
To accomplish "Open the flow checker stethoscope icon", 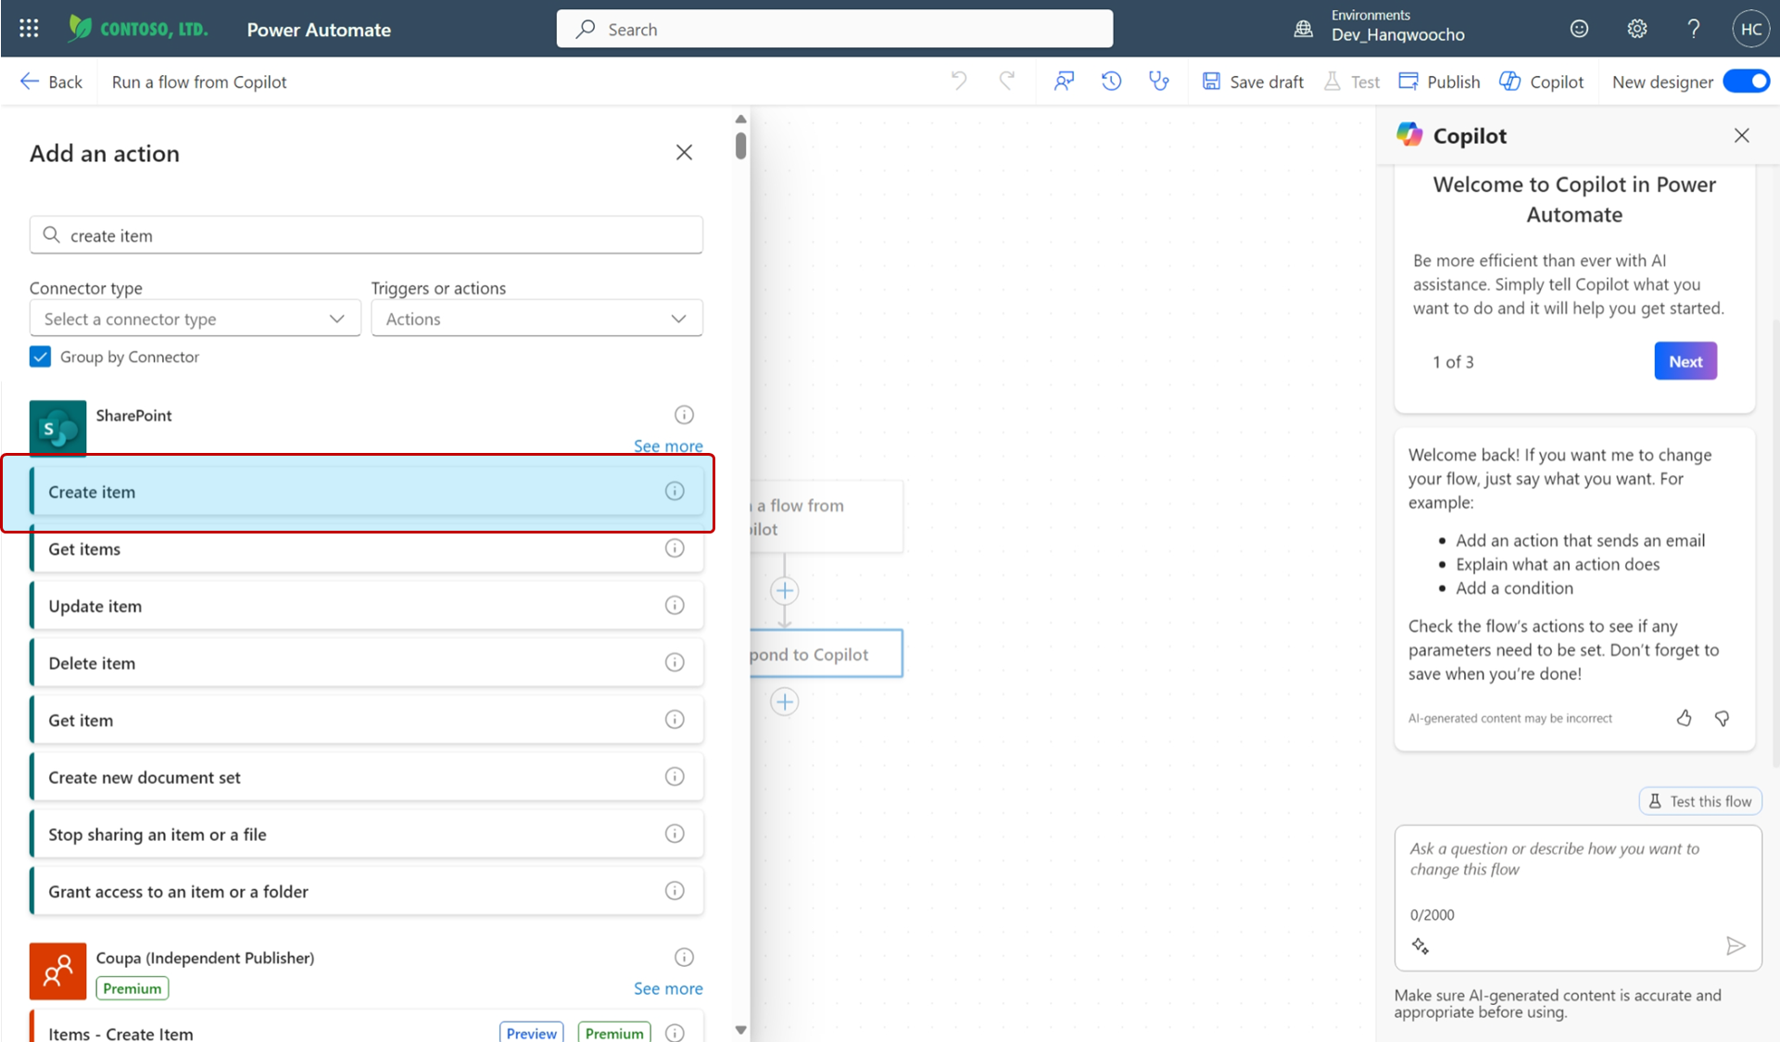I will pyautogui.click(x=1158, y=82).
